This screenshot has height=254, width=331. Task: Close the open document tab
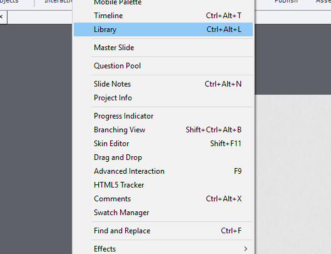(1, 16)
